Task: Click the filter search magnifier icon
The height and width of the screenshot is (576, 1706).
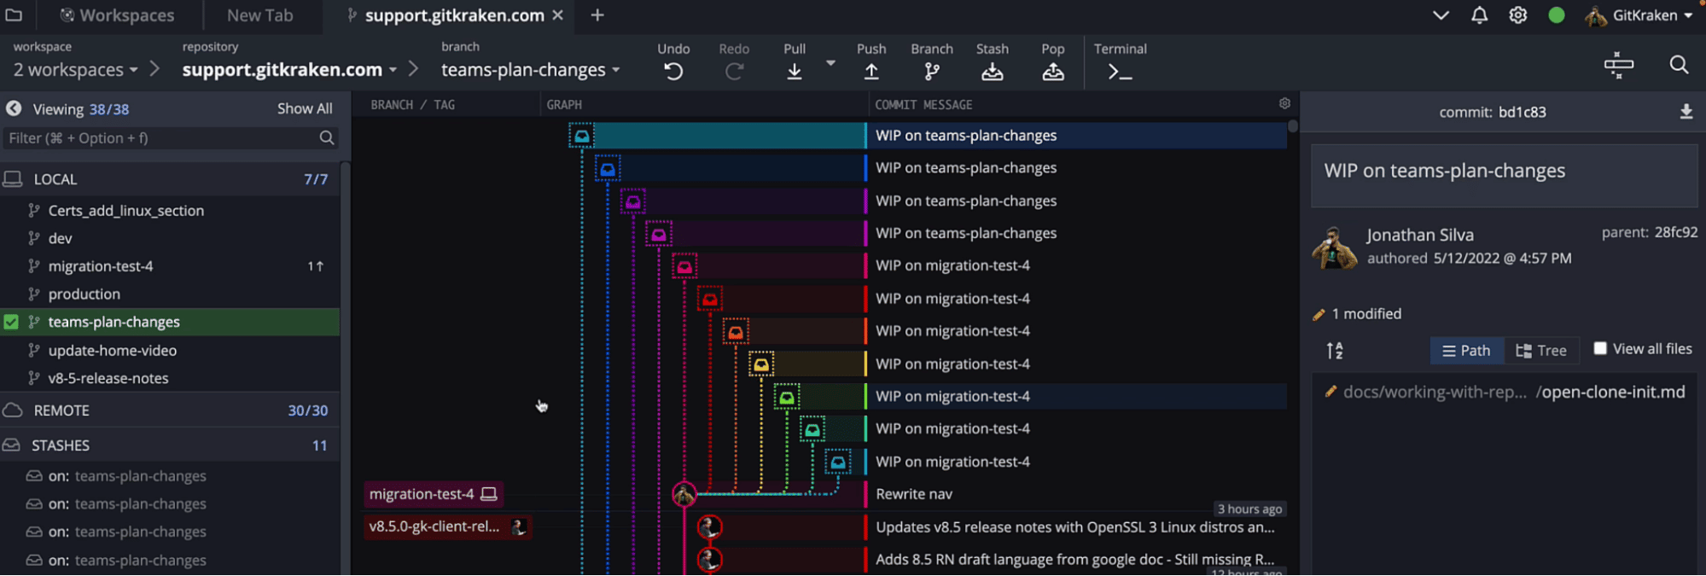Action: (327, 138)
